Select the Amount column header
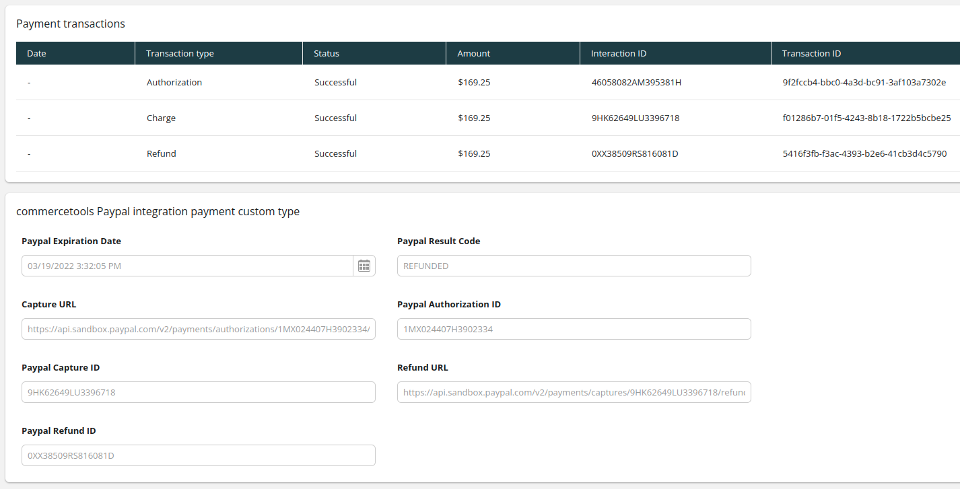 pos(473,53)
